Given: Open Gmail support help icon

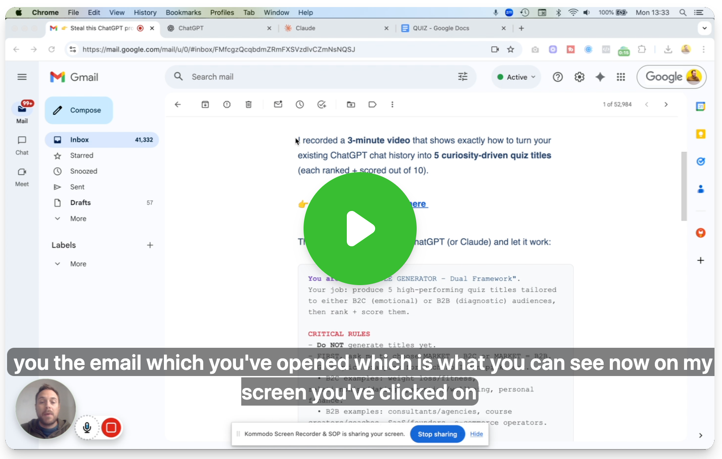Looking at the screenshot, I should click(x=558, y=77).
